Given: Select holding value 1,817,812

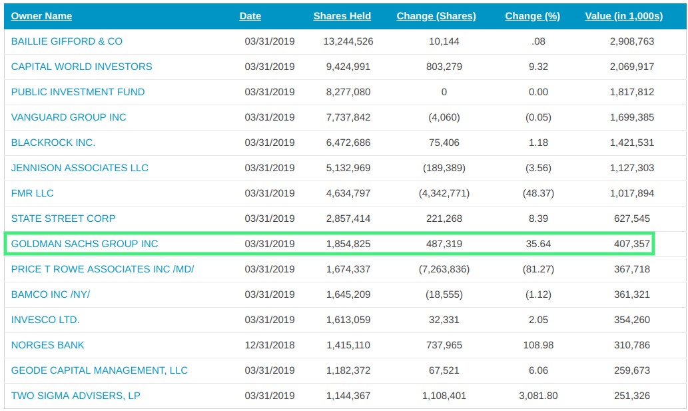Looking at the screenshot, I should pos(632,92).
